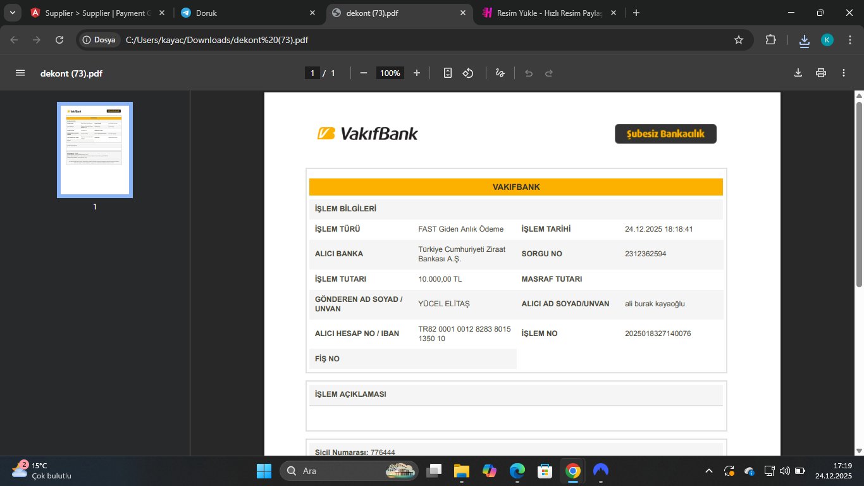Click the page number input field
864x486 pixels.
point(312,73)
